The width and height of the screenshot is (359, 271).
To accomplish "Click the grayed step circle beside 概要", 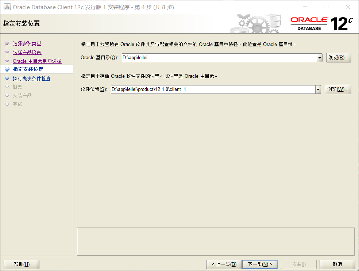I will (x=7, y=87).
